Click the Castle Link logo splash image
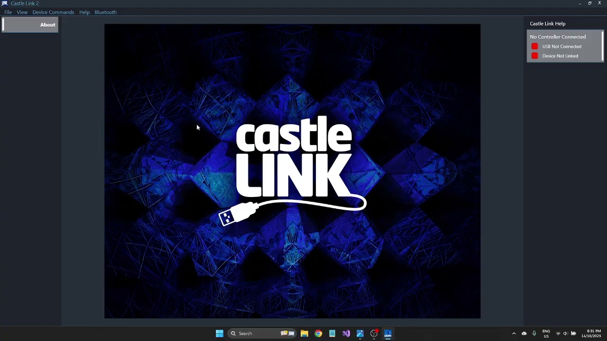Viewport: 607px width, 341px height. tap(292, 171)
